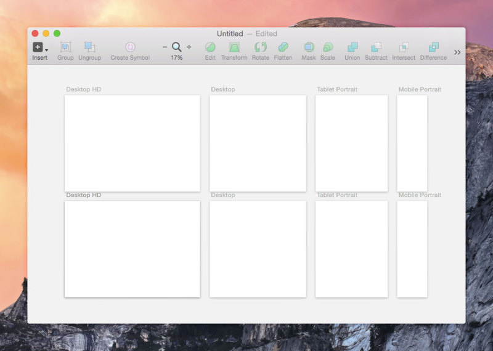
Task: Select the Edit tool icon
Action: (210, 47)
